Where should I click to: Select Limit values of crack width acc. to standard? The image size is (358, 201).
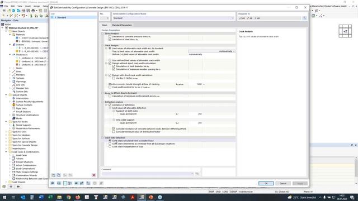[x=110, y=49]
